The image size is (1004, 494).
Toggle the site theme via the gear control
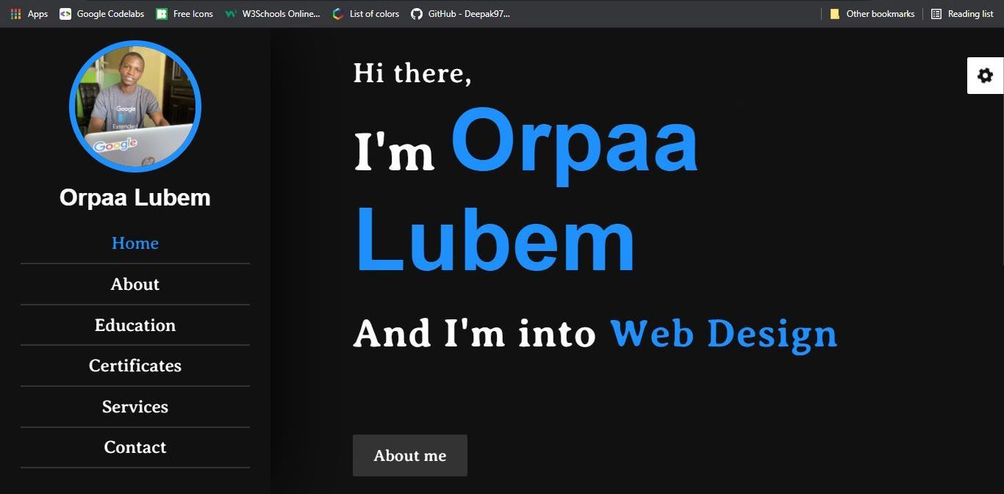tap(984, 75)
